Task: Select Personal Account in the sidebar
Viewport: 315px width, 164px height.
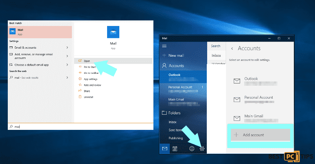Action: tap(183, 89)
